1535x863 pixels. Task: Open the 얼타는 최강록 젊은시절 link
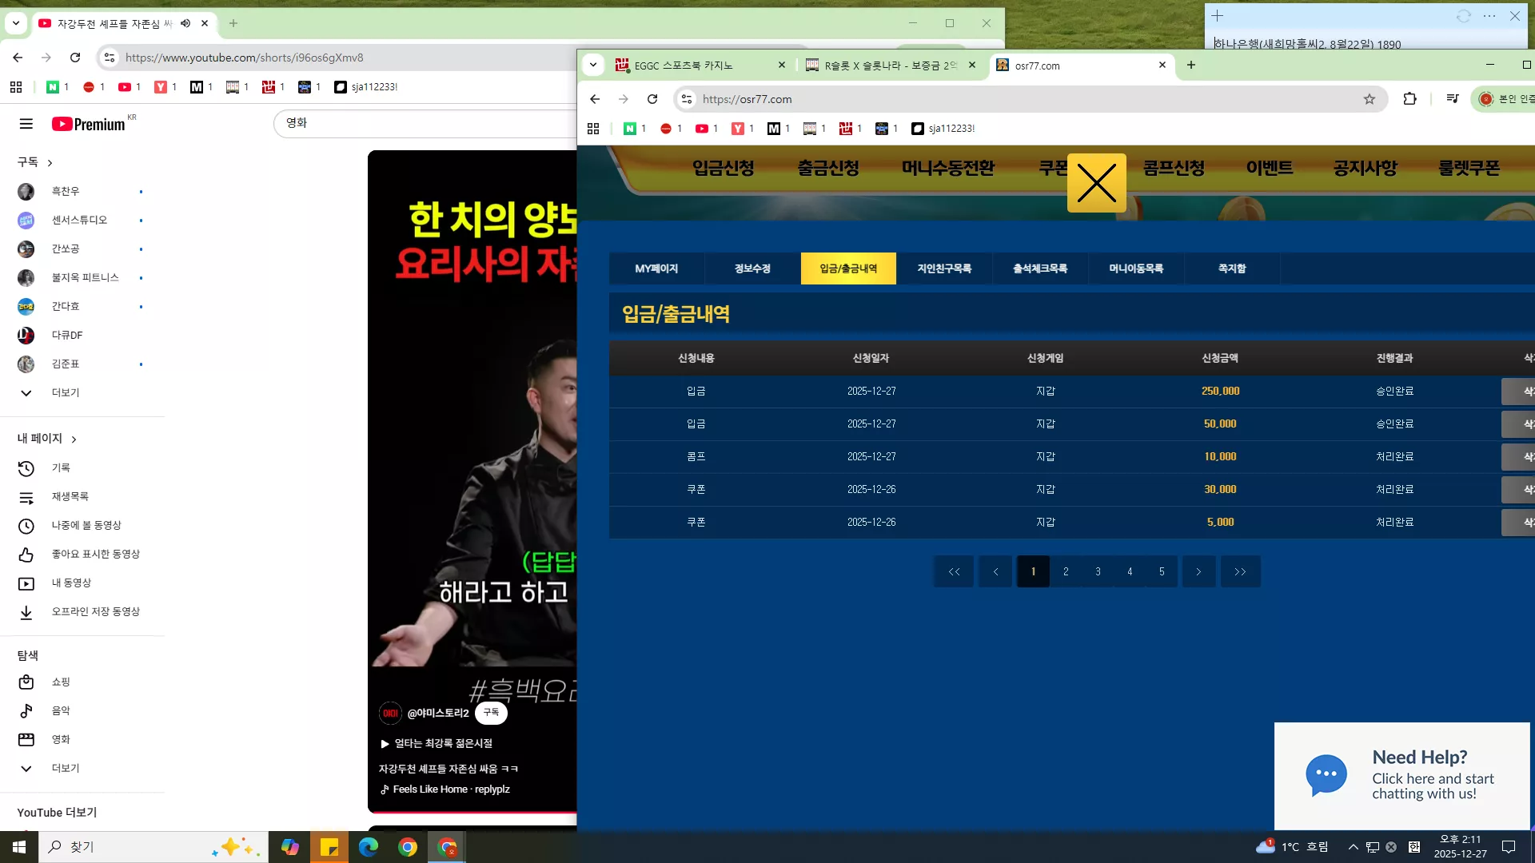click(x=437, y=744)
